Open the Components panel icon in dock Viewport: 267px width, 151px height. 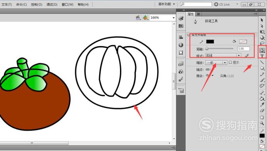point(181,71)
